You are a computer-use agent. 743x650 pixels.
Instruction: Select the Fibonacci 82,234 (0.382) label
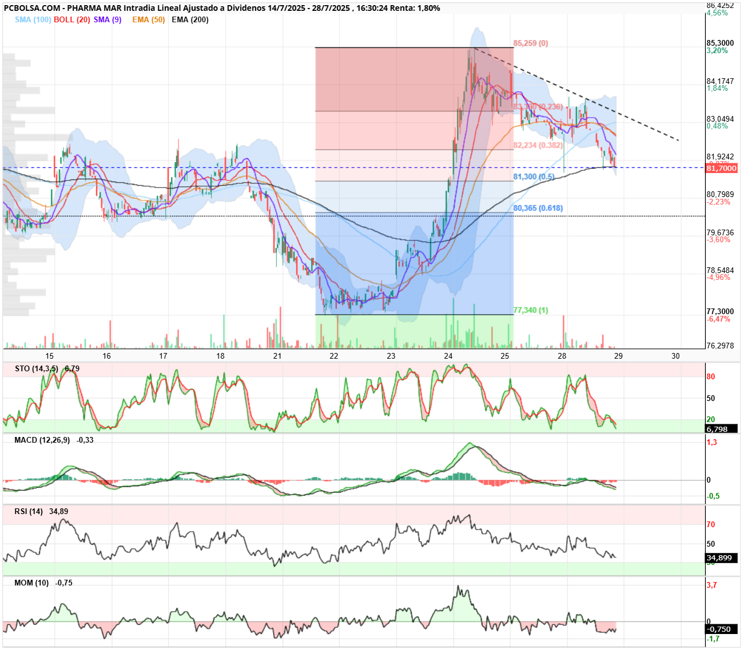[x=538, y=145]
